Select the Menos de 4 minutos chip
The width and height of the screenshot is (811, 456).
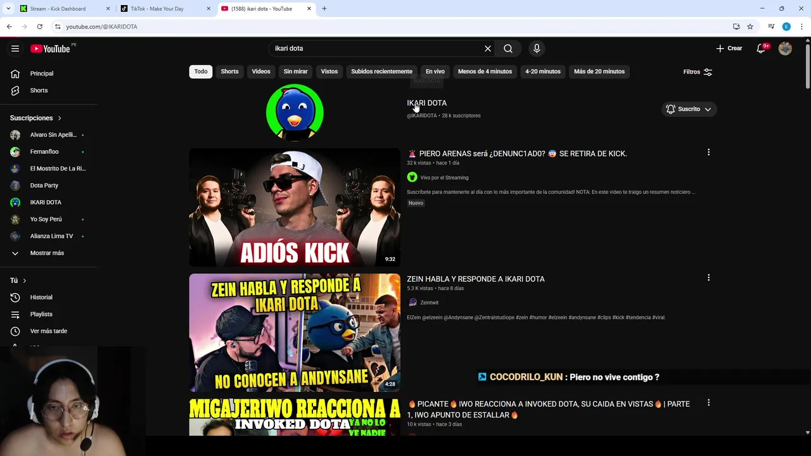[485, 72]
